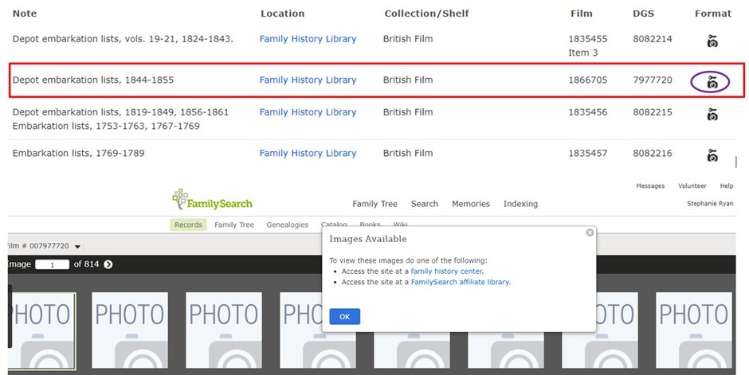Click the FamilySearch logo

(213, 200)
